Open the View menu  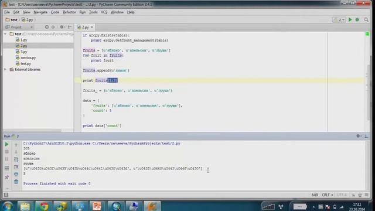pyautogui.click(x=26, y=12)
